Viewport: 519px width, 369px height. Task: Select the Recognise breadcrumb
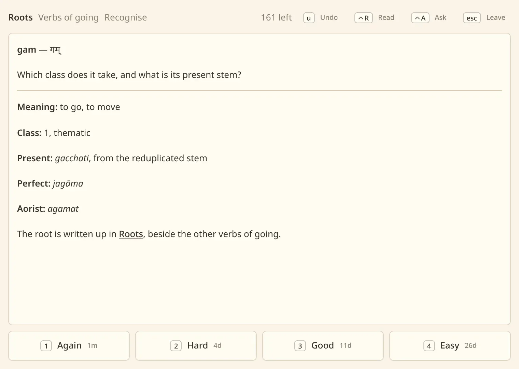pos(126,17)
